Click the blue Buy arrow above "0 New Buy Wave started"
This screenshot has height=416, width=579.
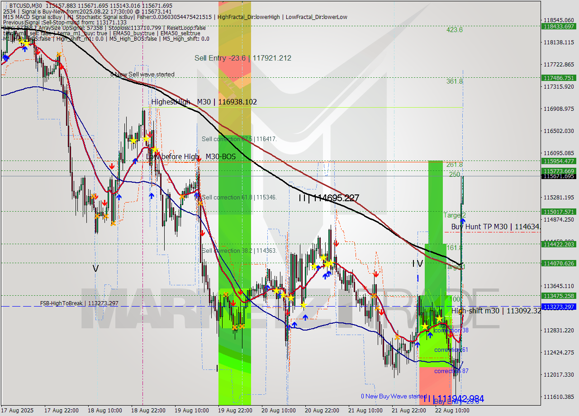(x=418, y=344)
